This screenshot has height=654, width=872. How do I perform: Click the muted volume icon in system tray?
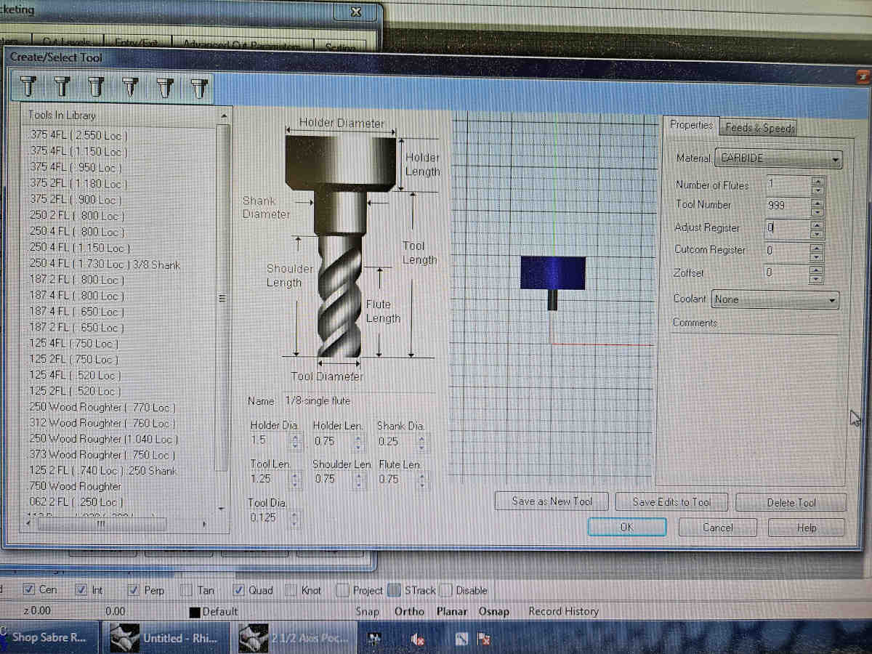click(417, 639)
